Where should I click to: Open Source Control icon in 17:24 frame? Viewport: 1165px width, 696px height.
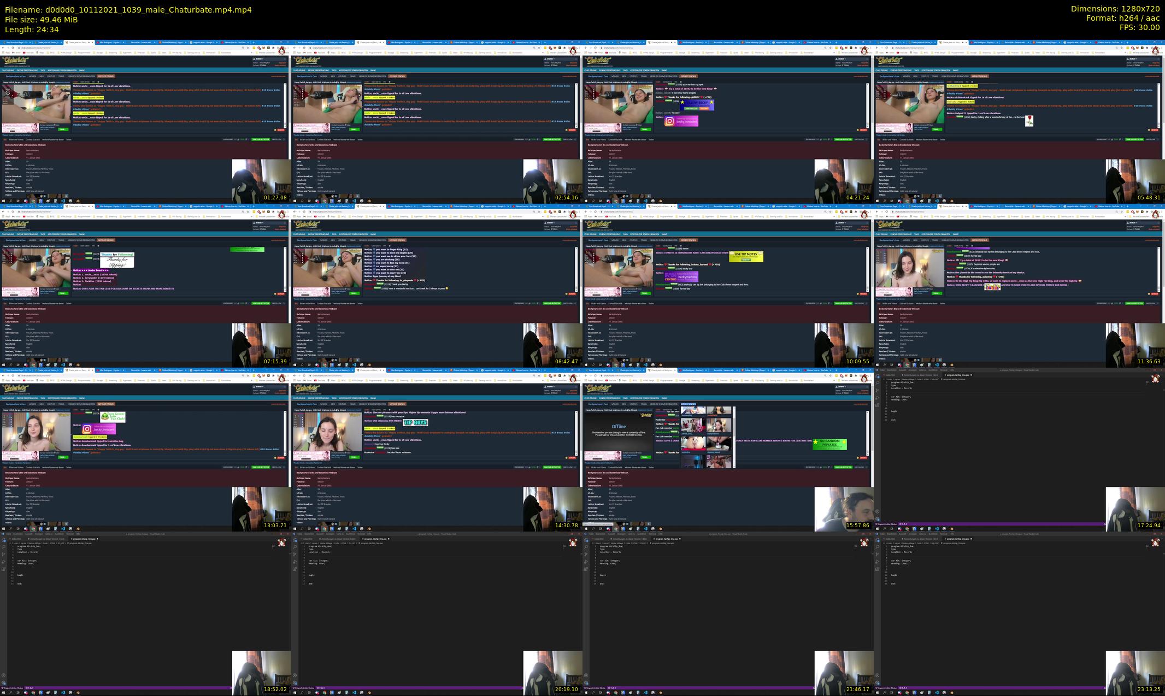point(877,390)
